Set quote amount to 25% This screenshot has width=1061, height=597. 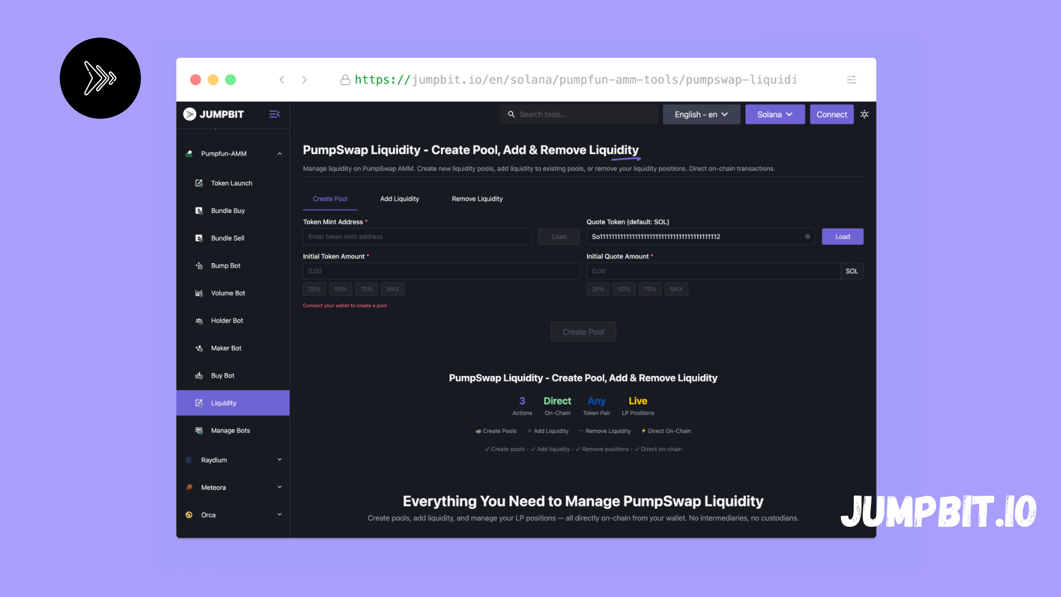pyautogui.click(x=598, y=289)
